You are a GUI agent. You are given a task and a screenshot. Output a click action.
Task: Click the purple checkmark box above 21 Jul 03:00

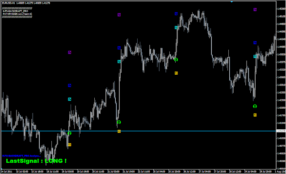point(119,15)
